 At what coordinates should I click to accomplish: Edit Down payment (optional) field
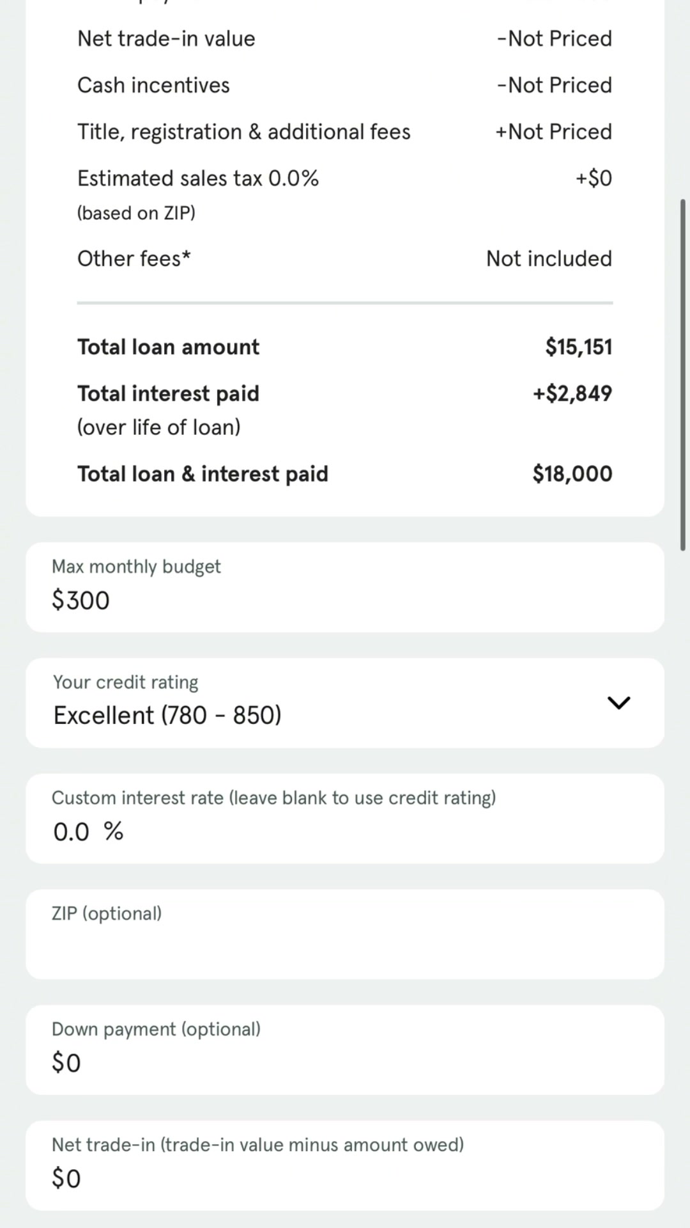click(345, 1050)
